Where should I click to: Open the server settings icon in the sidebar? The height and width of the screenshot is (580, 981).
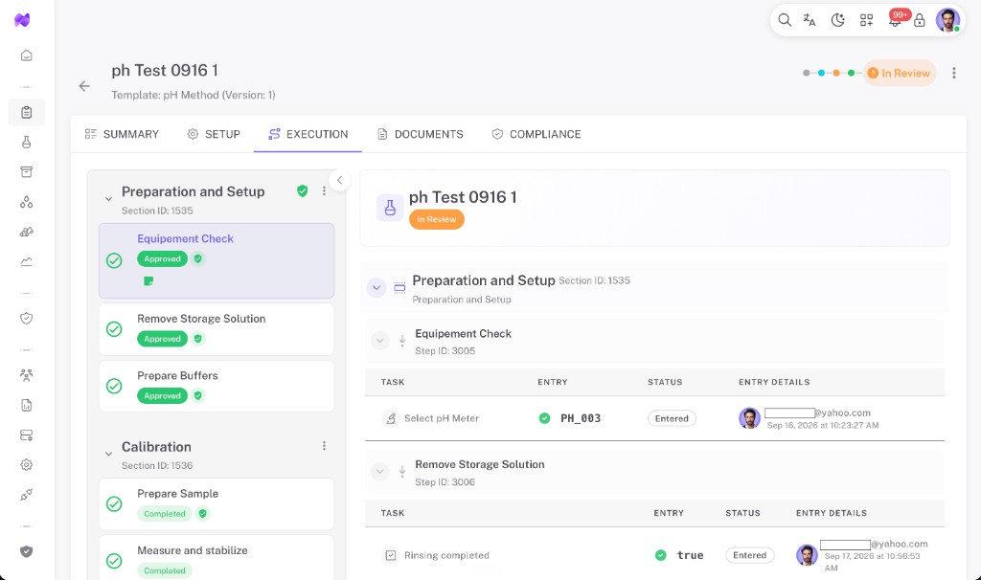click(x=26, y=435)
